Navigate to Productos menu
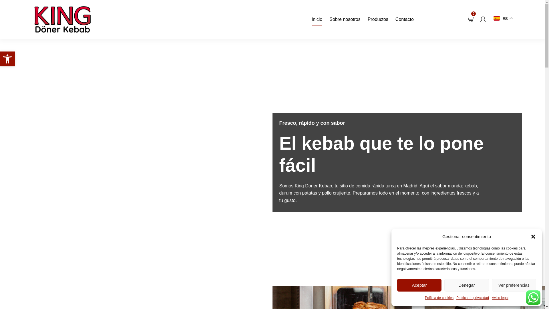Viewport: 549px width, 309px height. 378,19
